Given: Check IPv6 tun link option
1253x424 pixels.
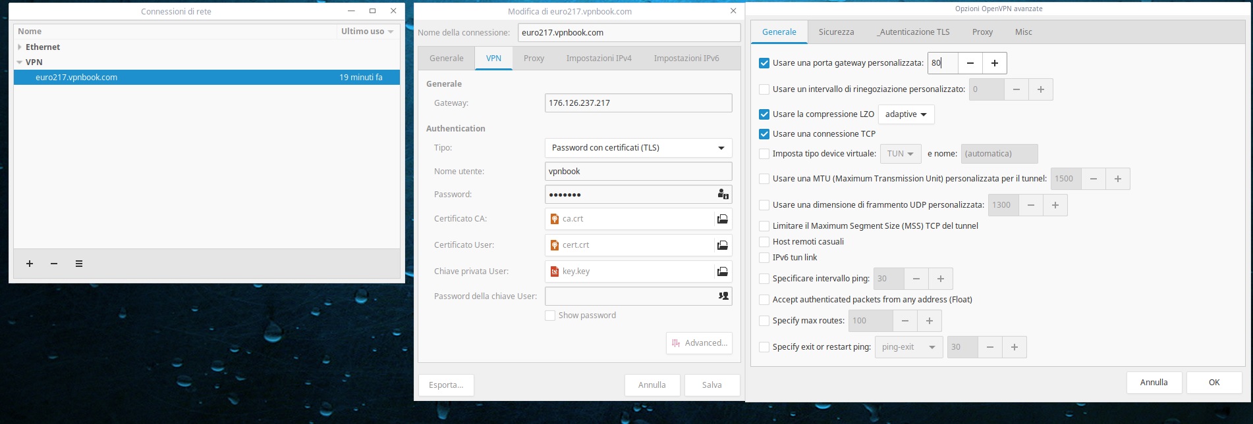Looking at the screenshot, I should (x=764, y=258).
